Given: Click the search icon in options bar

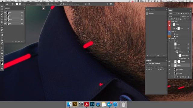Looking at the screenshot, I should [x=107, y=4].
